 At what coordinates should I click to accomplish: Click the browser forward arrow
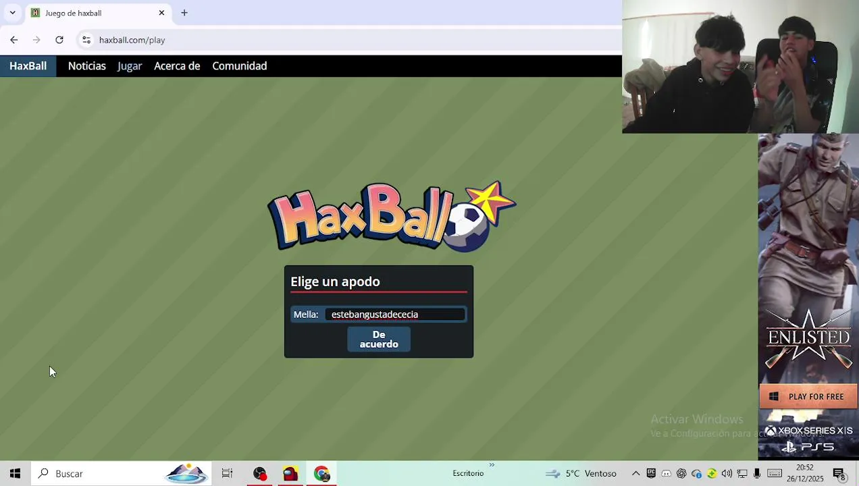click(36, 40)
